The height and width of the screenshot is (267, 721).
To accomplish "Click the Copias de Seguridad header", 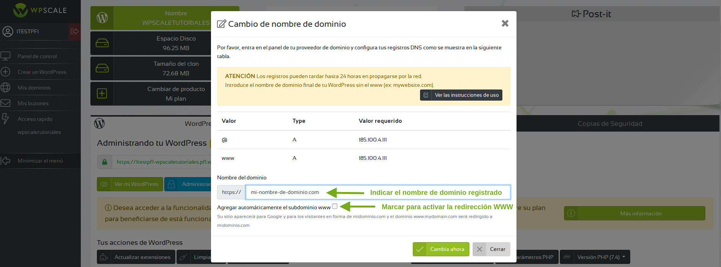I will click(x=610, y=124).
